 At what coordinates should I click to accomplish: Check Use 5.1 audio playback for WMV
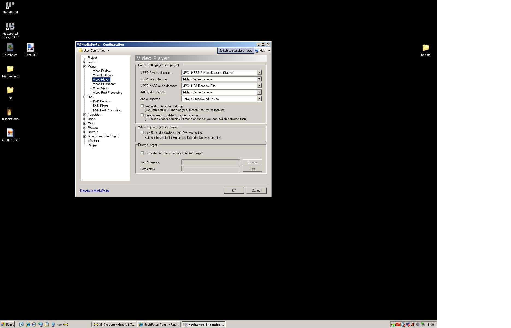[142, 133]
